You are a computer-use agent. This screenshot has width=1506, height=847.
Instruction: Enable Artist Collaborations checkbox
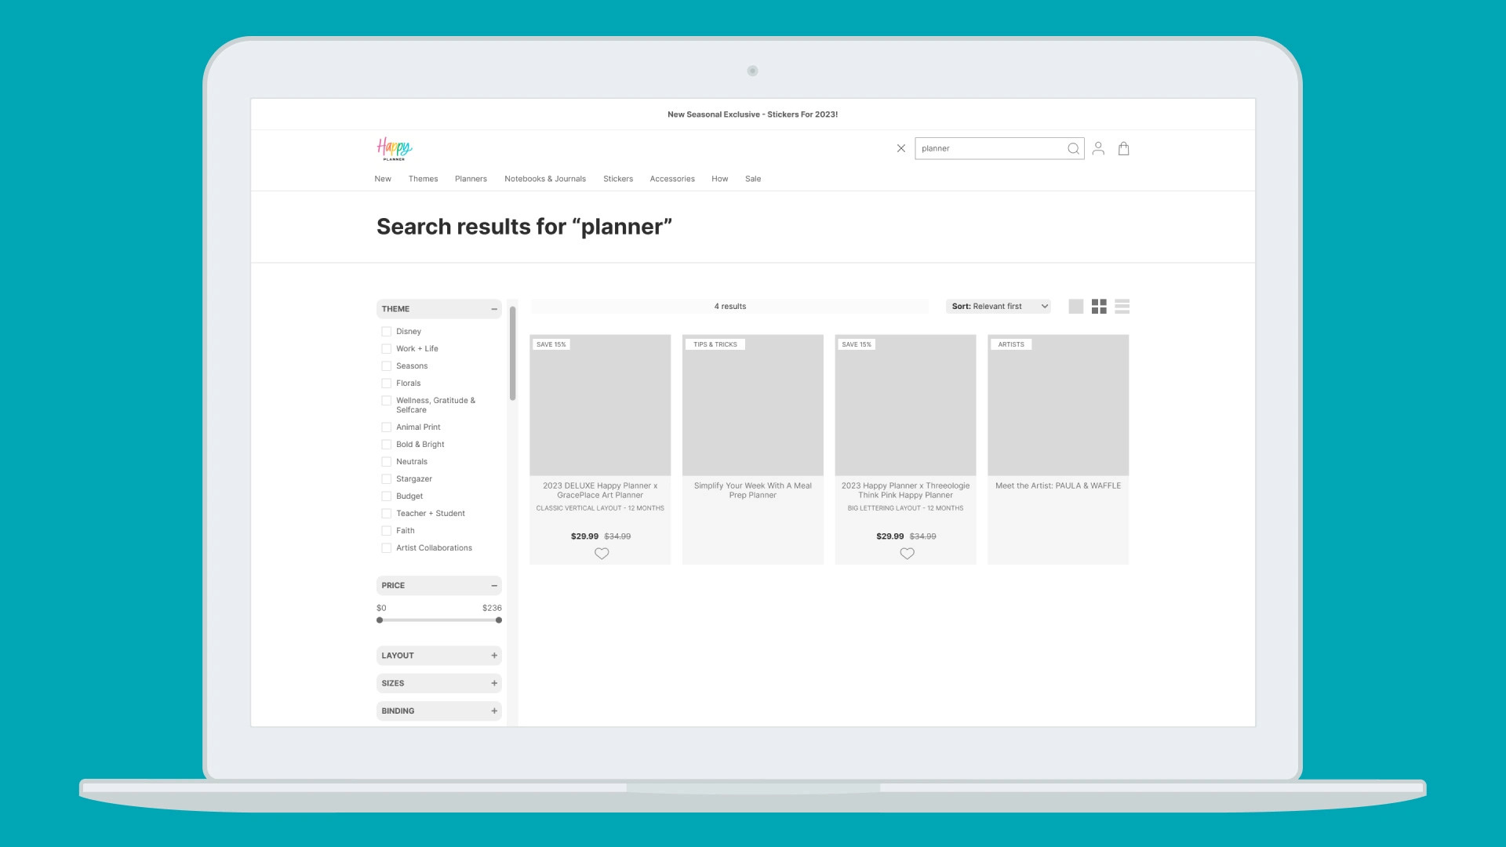point(386,548)
